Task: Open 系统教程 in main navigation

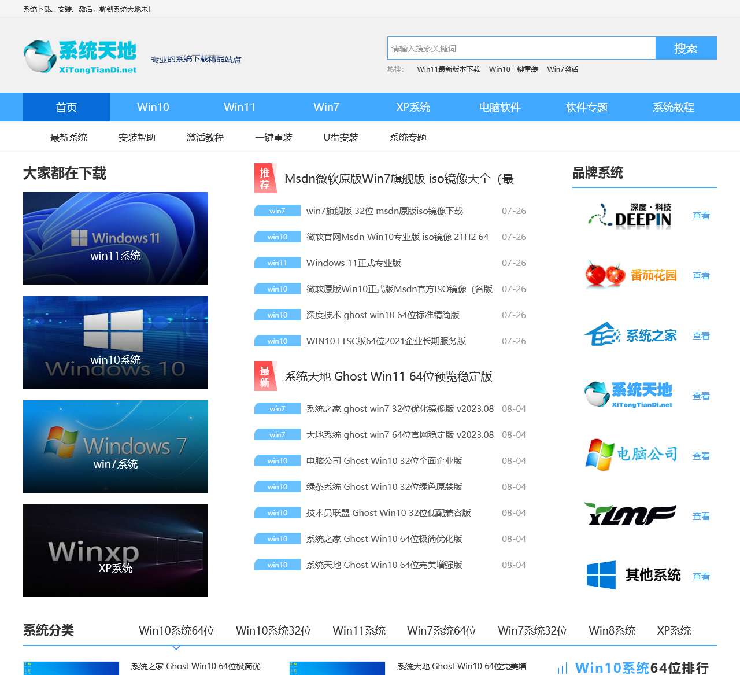Action: (x=674, y=107)
